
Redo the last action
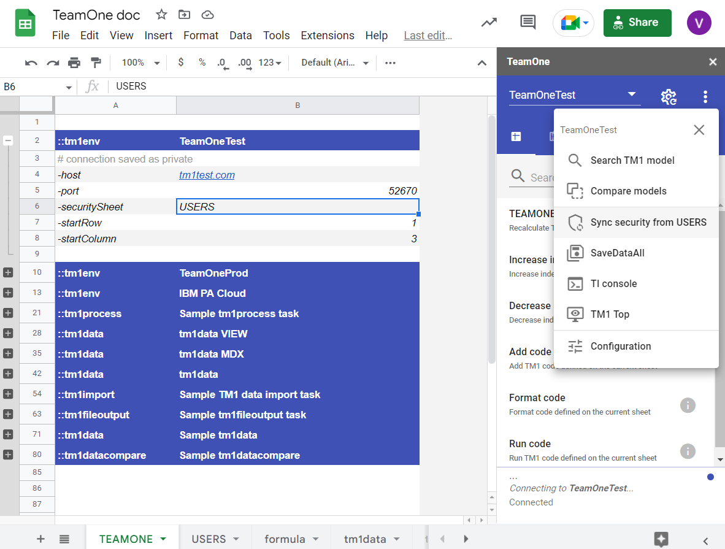point(53,63)
